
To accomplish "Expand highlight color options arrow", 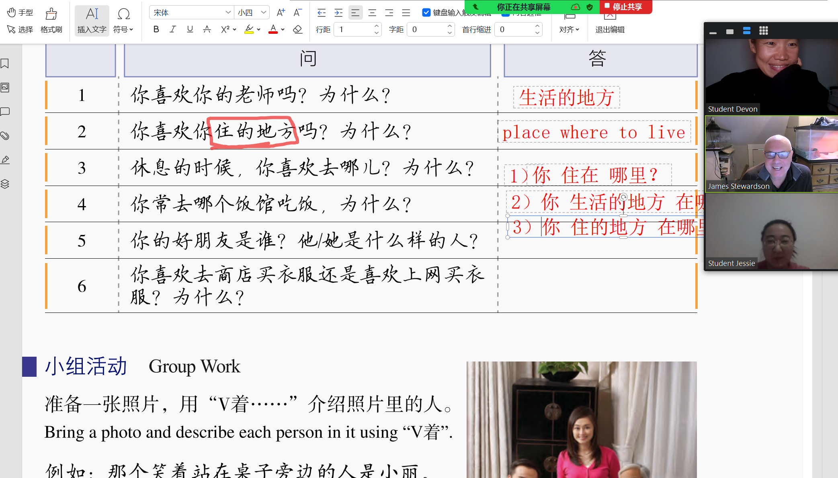I will [258, 29].
